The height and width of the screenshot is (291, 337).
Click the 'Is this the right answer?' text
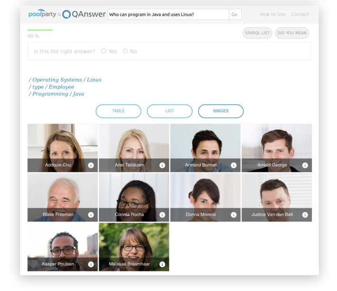[64, 51]
